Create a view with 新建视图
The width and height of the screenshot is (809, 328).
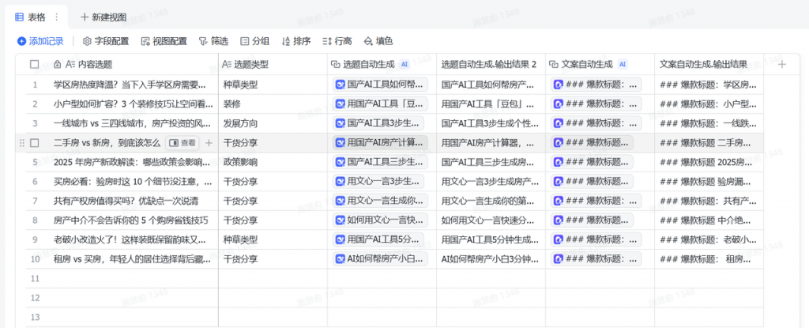(x=103, y=17)
